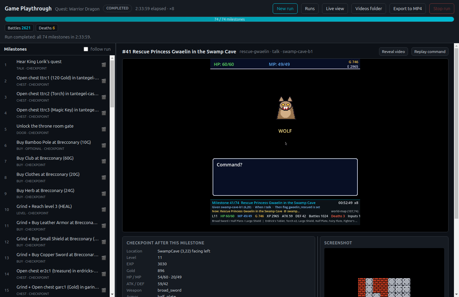This screenshot has width=459, height=297.
Task: Open clip icon for Unlock the throne room gate
Action: click(104, 129)
